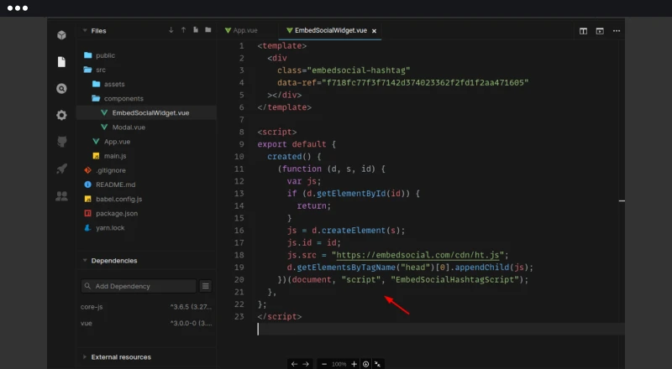Open the three-dot more options menu
672x369 pixels.
click(617, 31)
